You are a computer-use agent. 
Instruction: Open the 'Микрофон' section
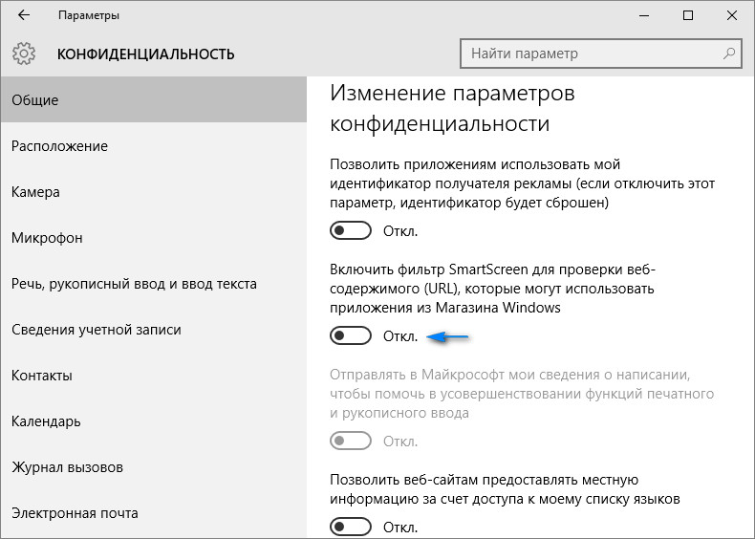(154, 237)
